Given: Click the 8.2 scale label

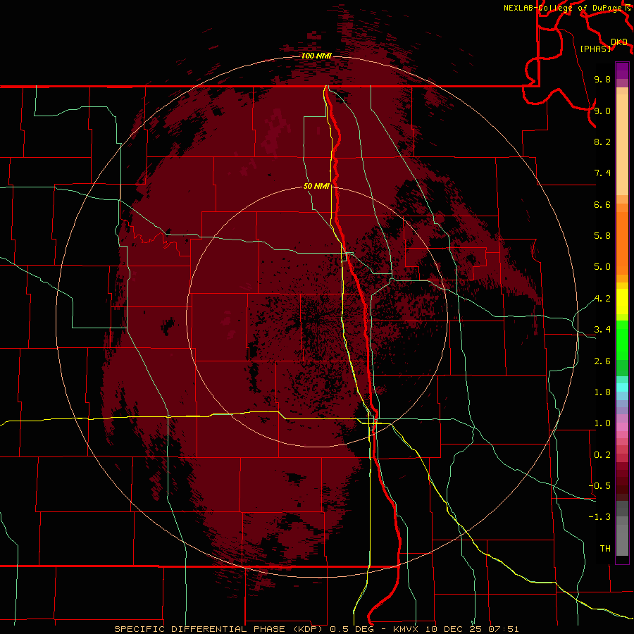Looking at the screenshot, I should click(602, 142).
